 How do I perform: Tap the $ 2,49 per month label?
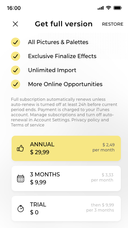pos(103,147)
